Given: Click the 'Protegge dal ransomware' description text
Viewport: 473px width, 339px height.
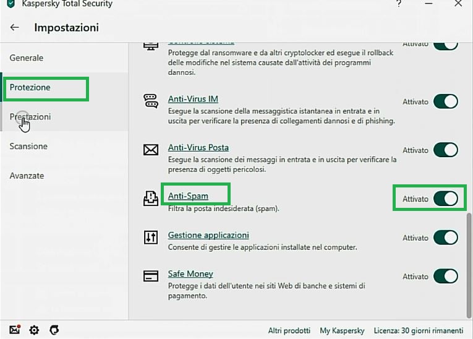Looking at the screenshot, I should pyautogui.click(x=281, y=62).
